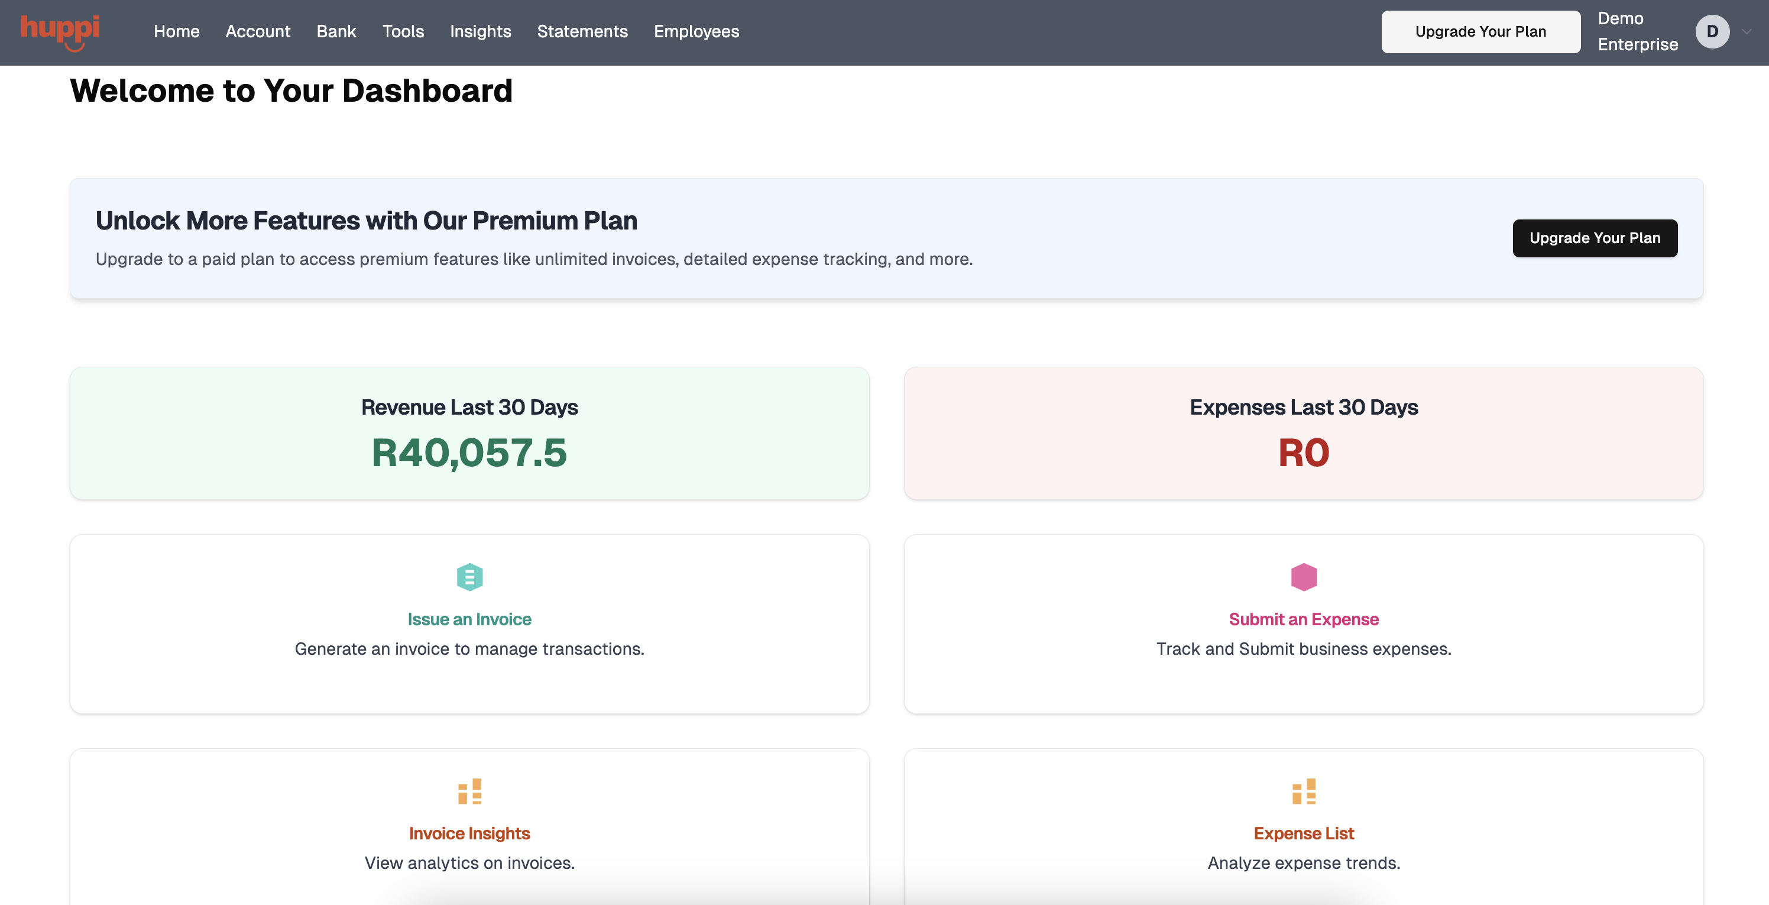Open the Expense List link
The image size is (1769, 905).
pos(1304,833)
